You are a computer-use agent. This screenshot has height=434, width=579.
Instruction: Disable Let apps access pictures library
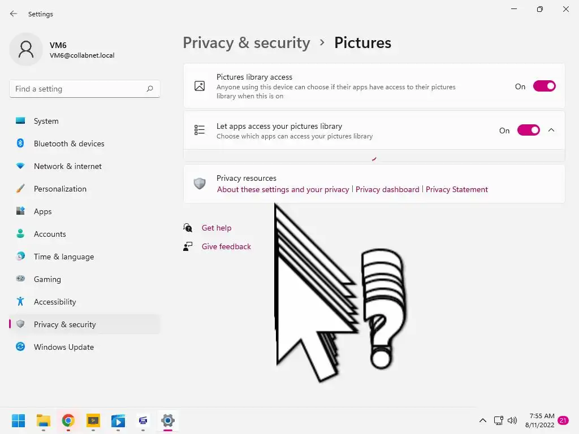(528, 131)
